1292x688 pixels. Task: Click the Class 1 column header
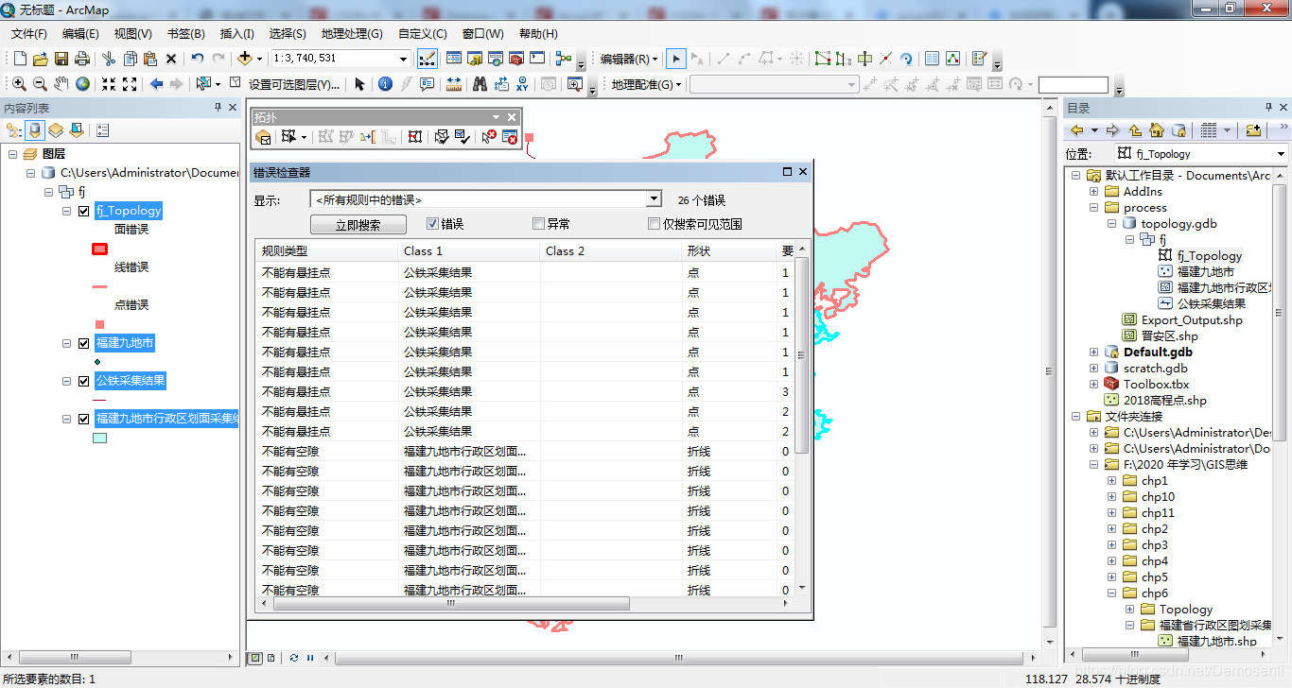(x=469, y=251)
